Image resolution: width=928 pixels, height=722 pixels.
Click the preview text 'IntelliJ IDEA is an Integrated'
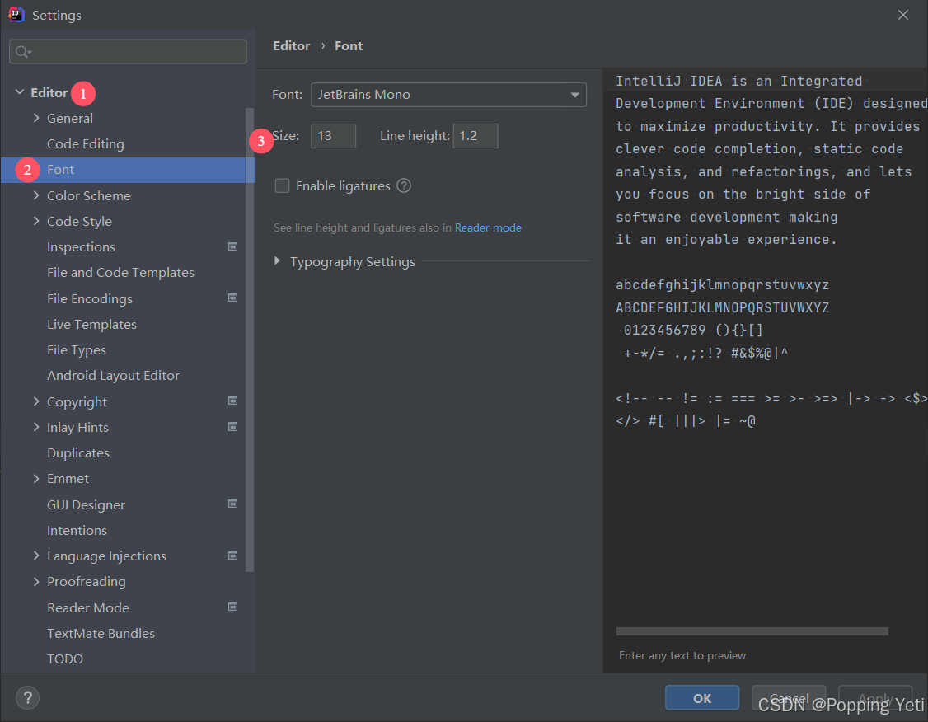point(738,81)
